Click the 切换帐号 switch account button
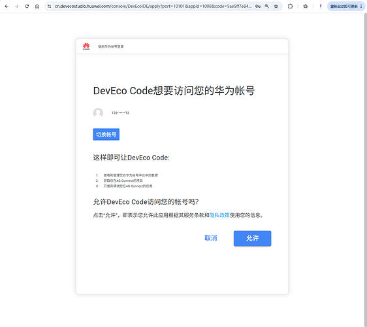 click(x=106, y=134)
